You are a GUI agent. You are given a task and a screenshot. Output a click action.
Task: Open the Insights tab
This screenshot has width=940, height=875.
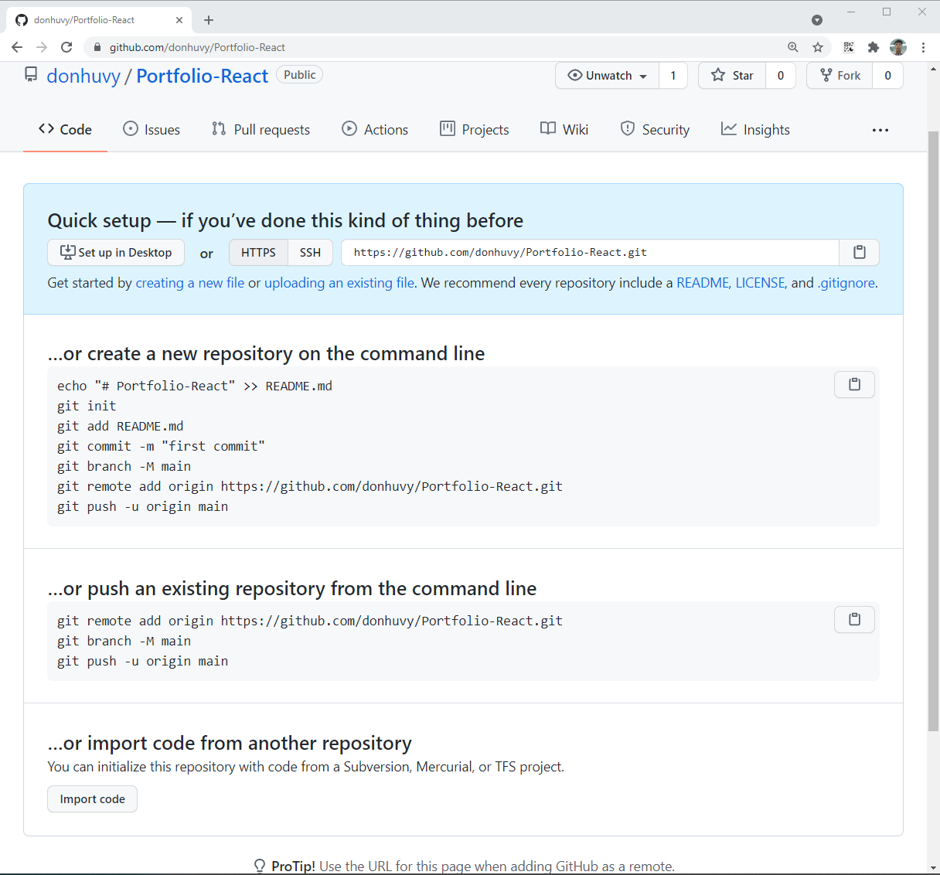[x=755, y=130]
